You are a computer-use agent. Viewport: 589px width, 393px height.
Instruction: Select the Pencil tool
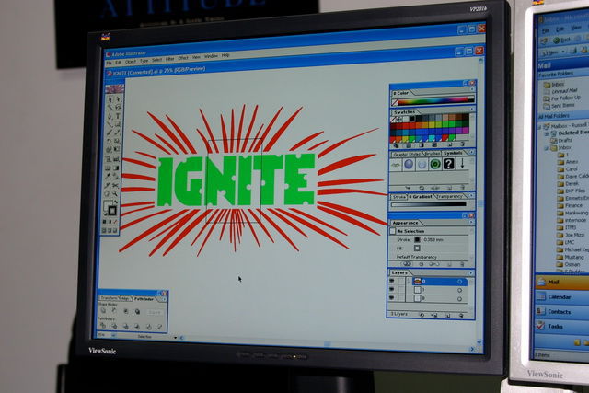coord(117,133)
